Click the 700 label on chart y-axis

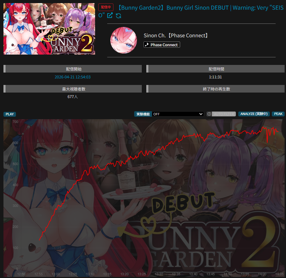15,122
